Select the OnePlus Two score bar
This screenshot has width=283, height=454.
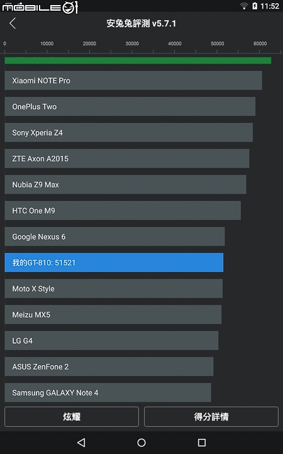coord(130,107)
